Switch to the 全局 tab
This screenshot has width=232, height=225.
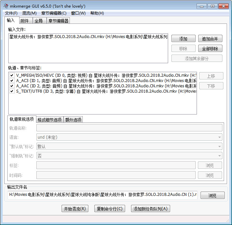38,21
